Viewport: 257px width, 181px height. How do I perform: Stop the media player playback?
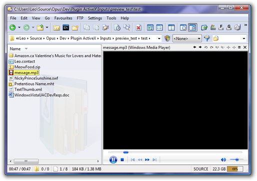coord(122,159)
